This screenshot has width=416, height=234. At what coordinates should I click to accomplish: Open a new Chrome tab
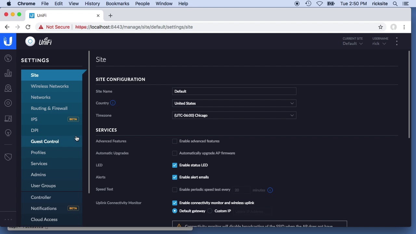tap(110, 16)
